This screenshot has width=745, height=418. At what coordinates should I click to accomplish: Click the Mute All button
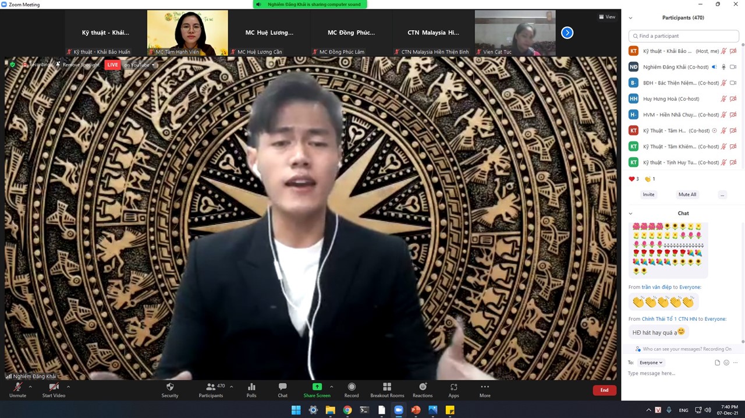point(687,194)
